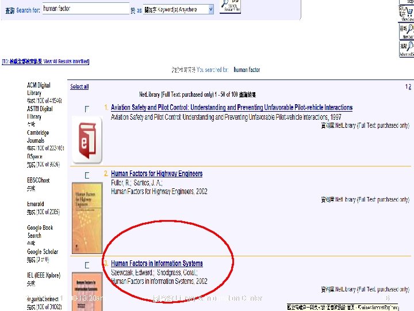414x311 pixels.
Task: Click the Search for input field
Action: tap(86, 9)
